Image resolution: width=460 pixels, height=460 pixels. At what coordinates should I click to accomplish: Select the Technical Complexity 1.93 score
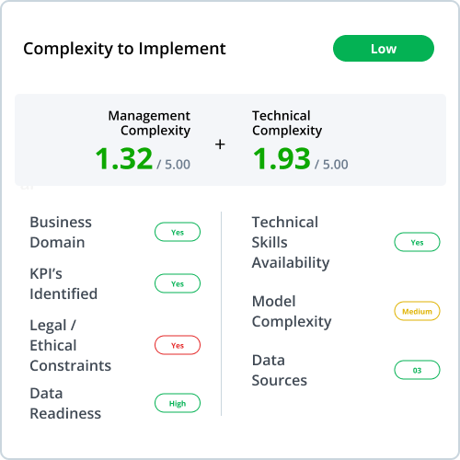click(282, 159)
